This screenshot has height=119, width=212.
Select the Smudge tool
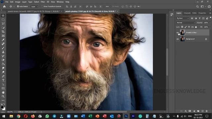pos(3,68)
